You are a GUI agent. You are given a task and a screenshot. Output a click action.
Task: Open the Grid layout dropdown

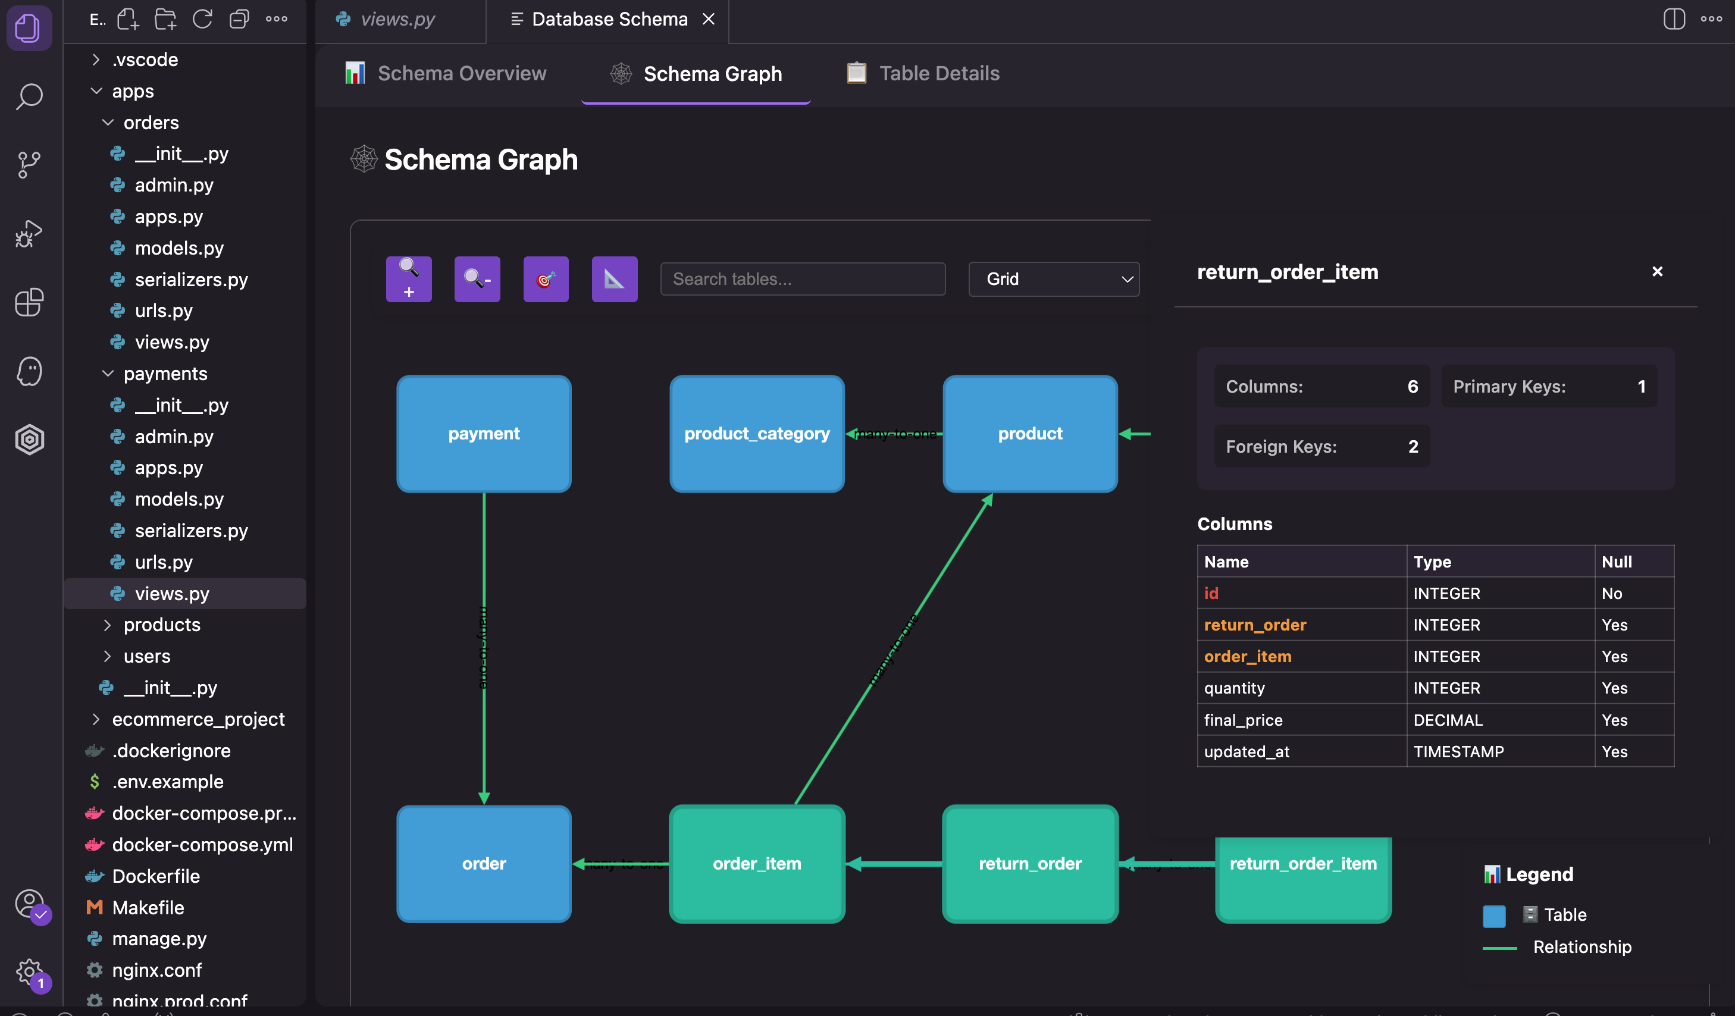tap(1053, 279)
